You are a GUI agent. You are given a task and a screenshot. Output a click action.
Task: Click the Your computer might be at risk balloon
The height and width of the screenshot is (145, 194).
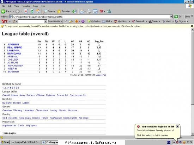[x=157, y=131]
